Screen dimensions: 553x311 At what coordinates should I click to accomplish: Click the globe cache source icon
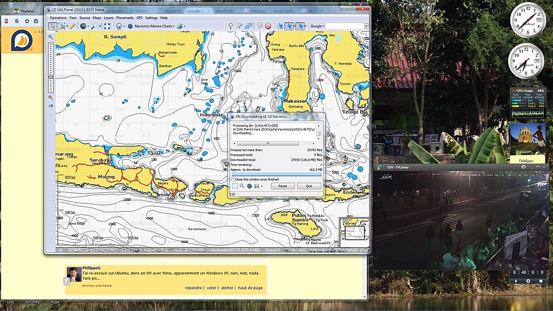pos(83,26)
